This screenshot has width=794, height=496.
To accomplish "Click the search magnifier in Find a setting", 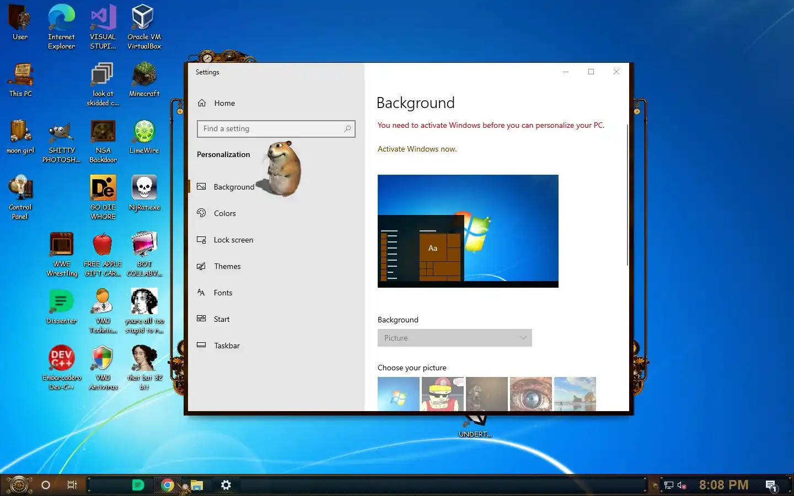I will coord(347,129).
